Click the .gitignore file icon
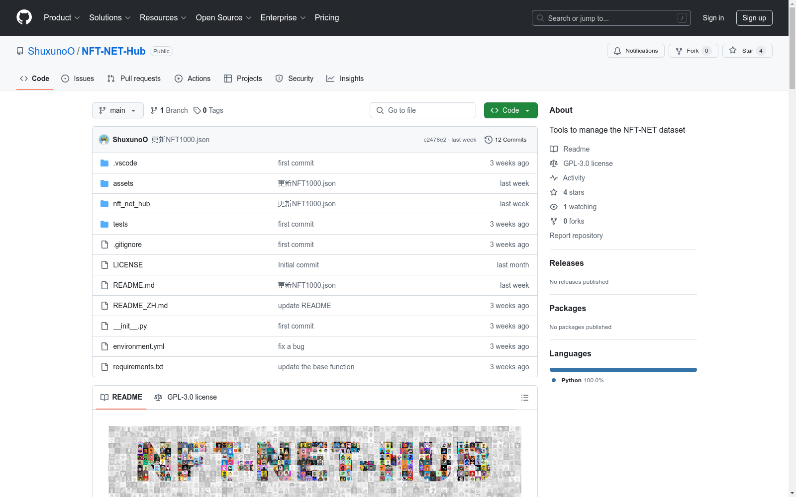Viewport: 796px width, 497px height. click(x=104, y=245)
